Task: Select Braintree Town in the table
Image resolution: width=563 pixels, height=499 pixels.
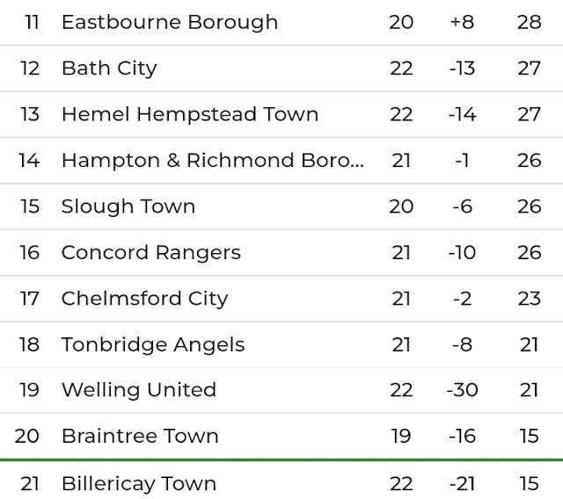Action: [x=140, y=436]
